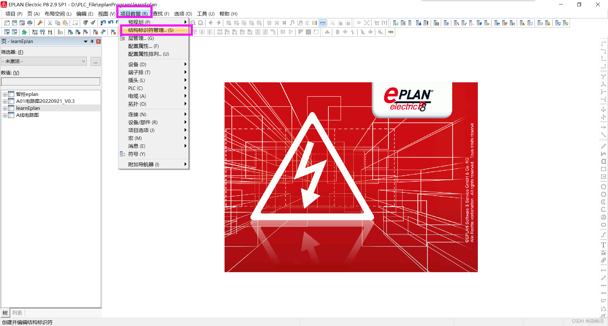Select the grid A icon
The image size is (608, 326).
[229, 23]
